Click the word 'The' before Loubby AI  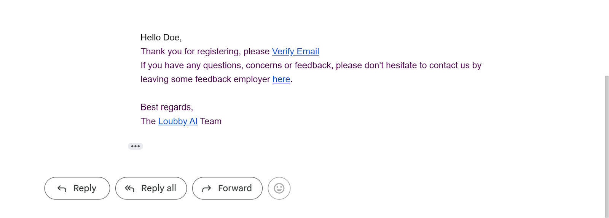point(148,121)
